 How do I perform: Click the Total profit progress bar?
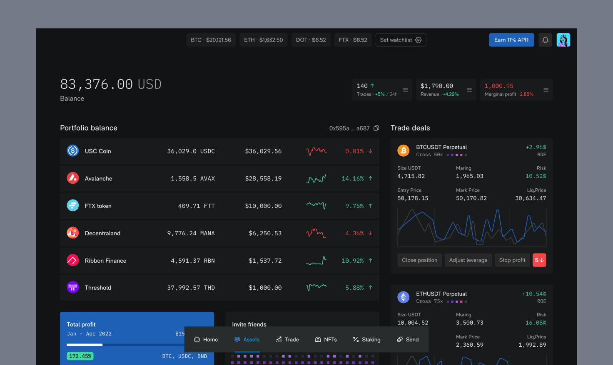[125, 345]
